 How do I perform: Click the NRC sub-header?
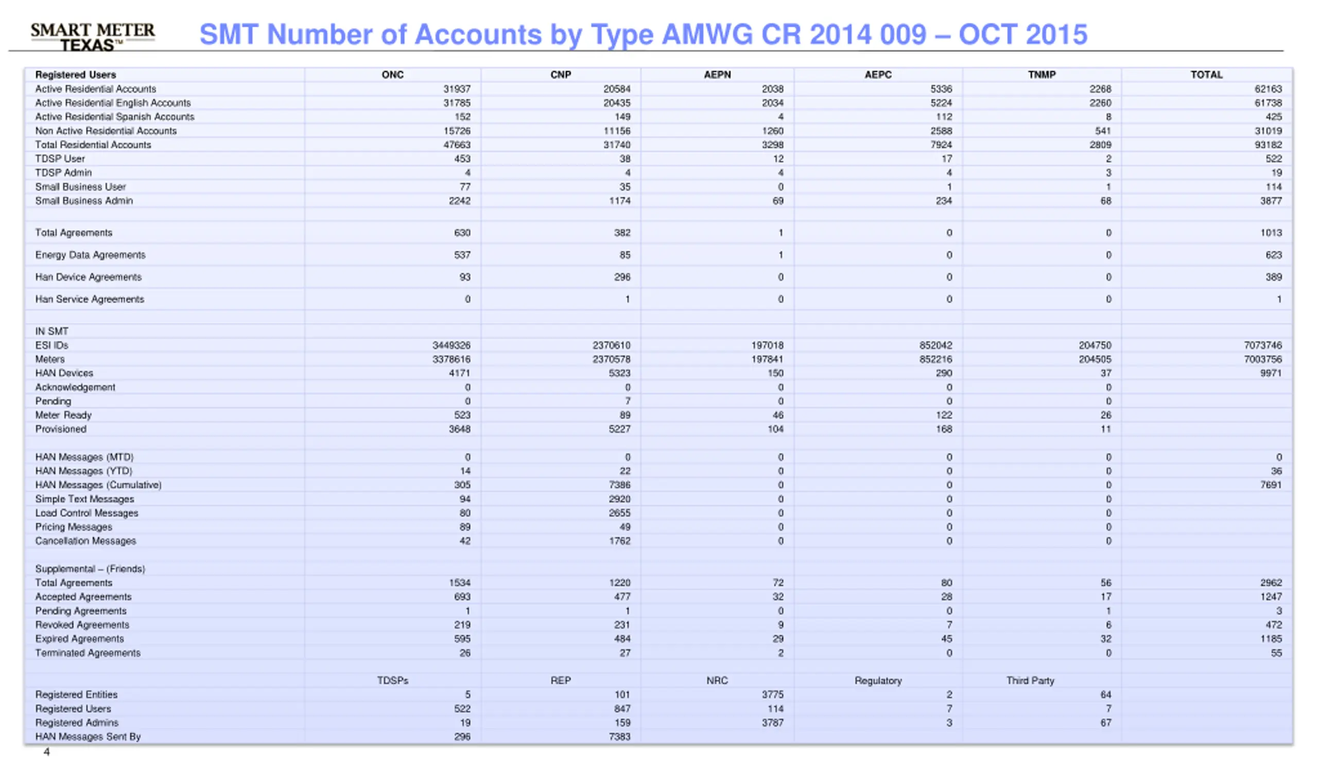(x=717, y=681)
